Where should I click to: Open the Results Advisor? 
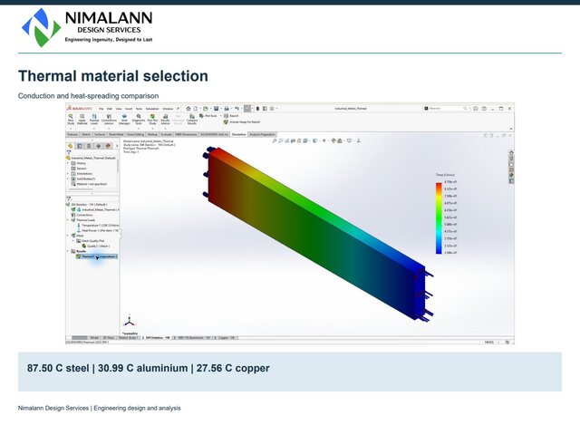pos(165,119)
